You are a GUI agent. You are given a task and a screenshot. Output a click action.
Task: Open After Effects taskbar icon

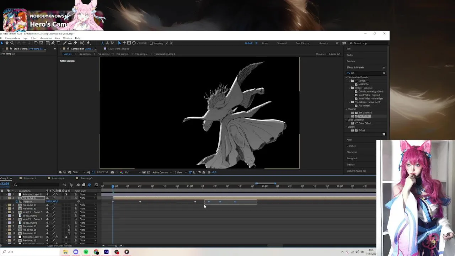pyautogui.click(x=106, y=252)
